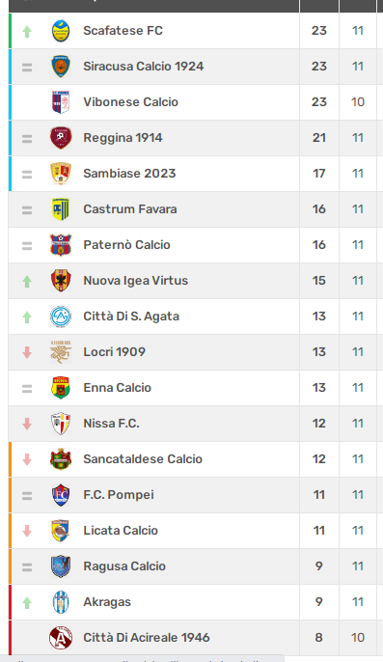Screen dimensions: 383x662
Task: Select the Licata Calcio row name
Action: pyautogui.click(x=121, y=531)
